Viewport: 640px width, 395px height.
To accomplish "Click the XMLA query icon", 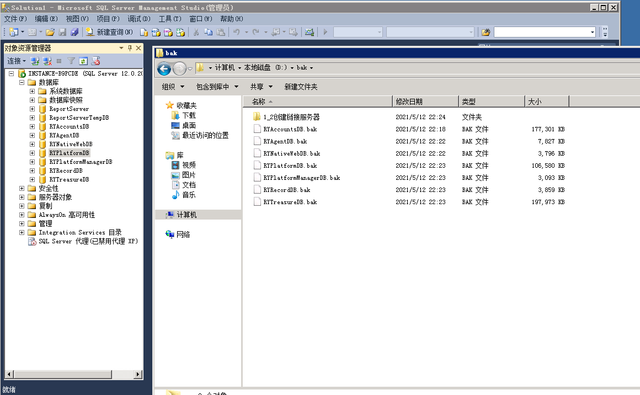I will tap(180, 32).
